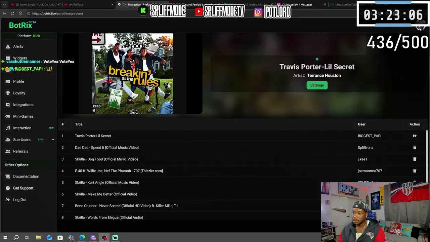Image resolution: width=430 pixels, height=242 pixels.
Task: Click the user name ckee1
Action: pyautogui.click(x=362, y=159)
